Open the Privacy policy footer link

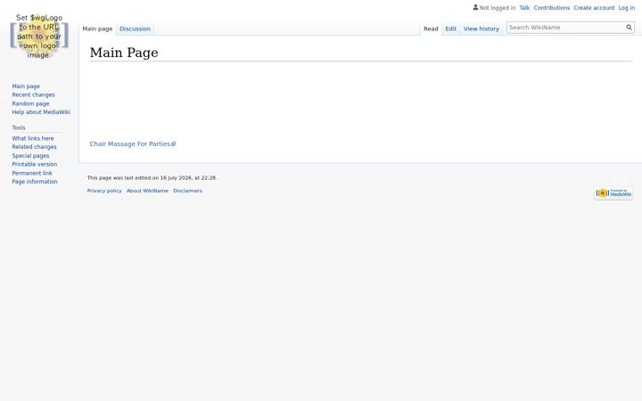pos(104,191)
